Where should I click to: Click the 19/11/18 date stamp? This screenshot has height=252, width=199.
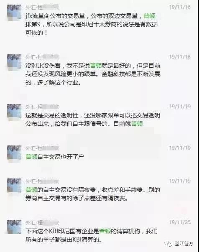[180, 57]
